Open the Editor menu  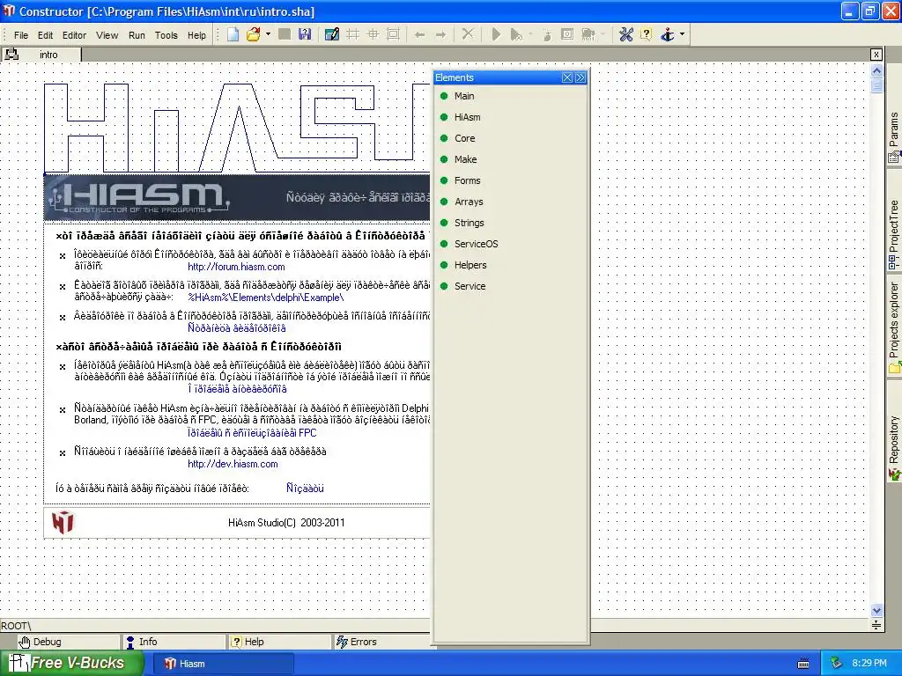(x=74, y=35)
